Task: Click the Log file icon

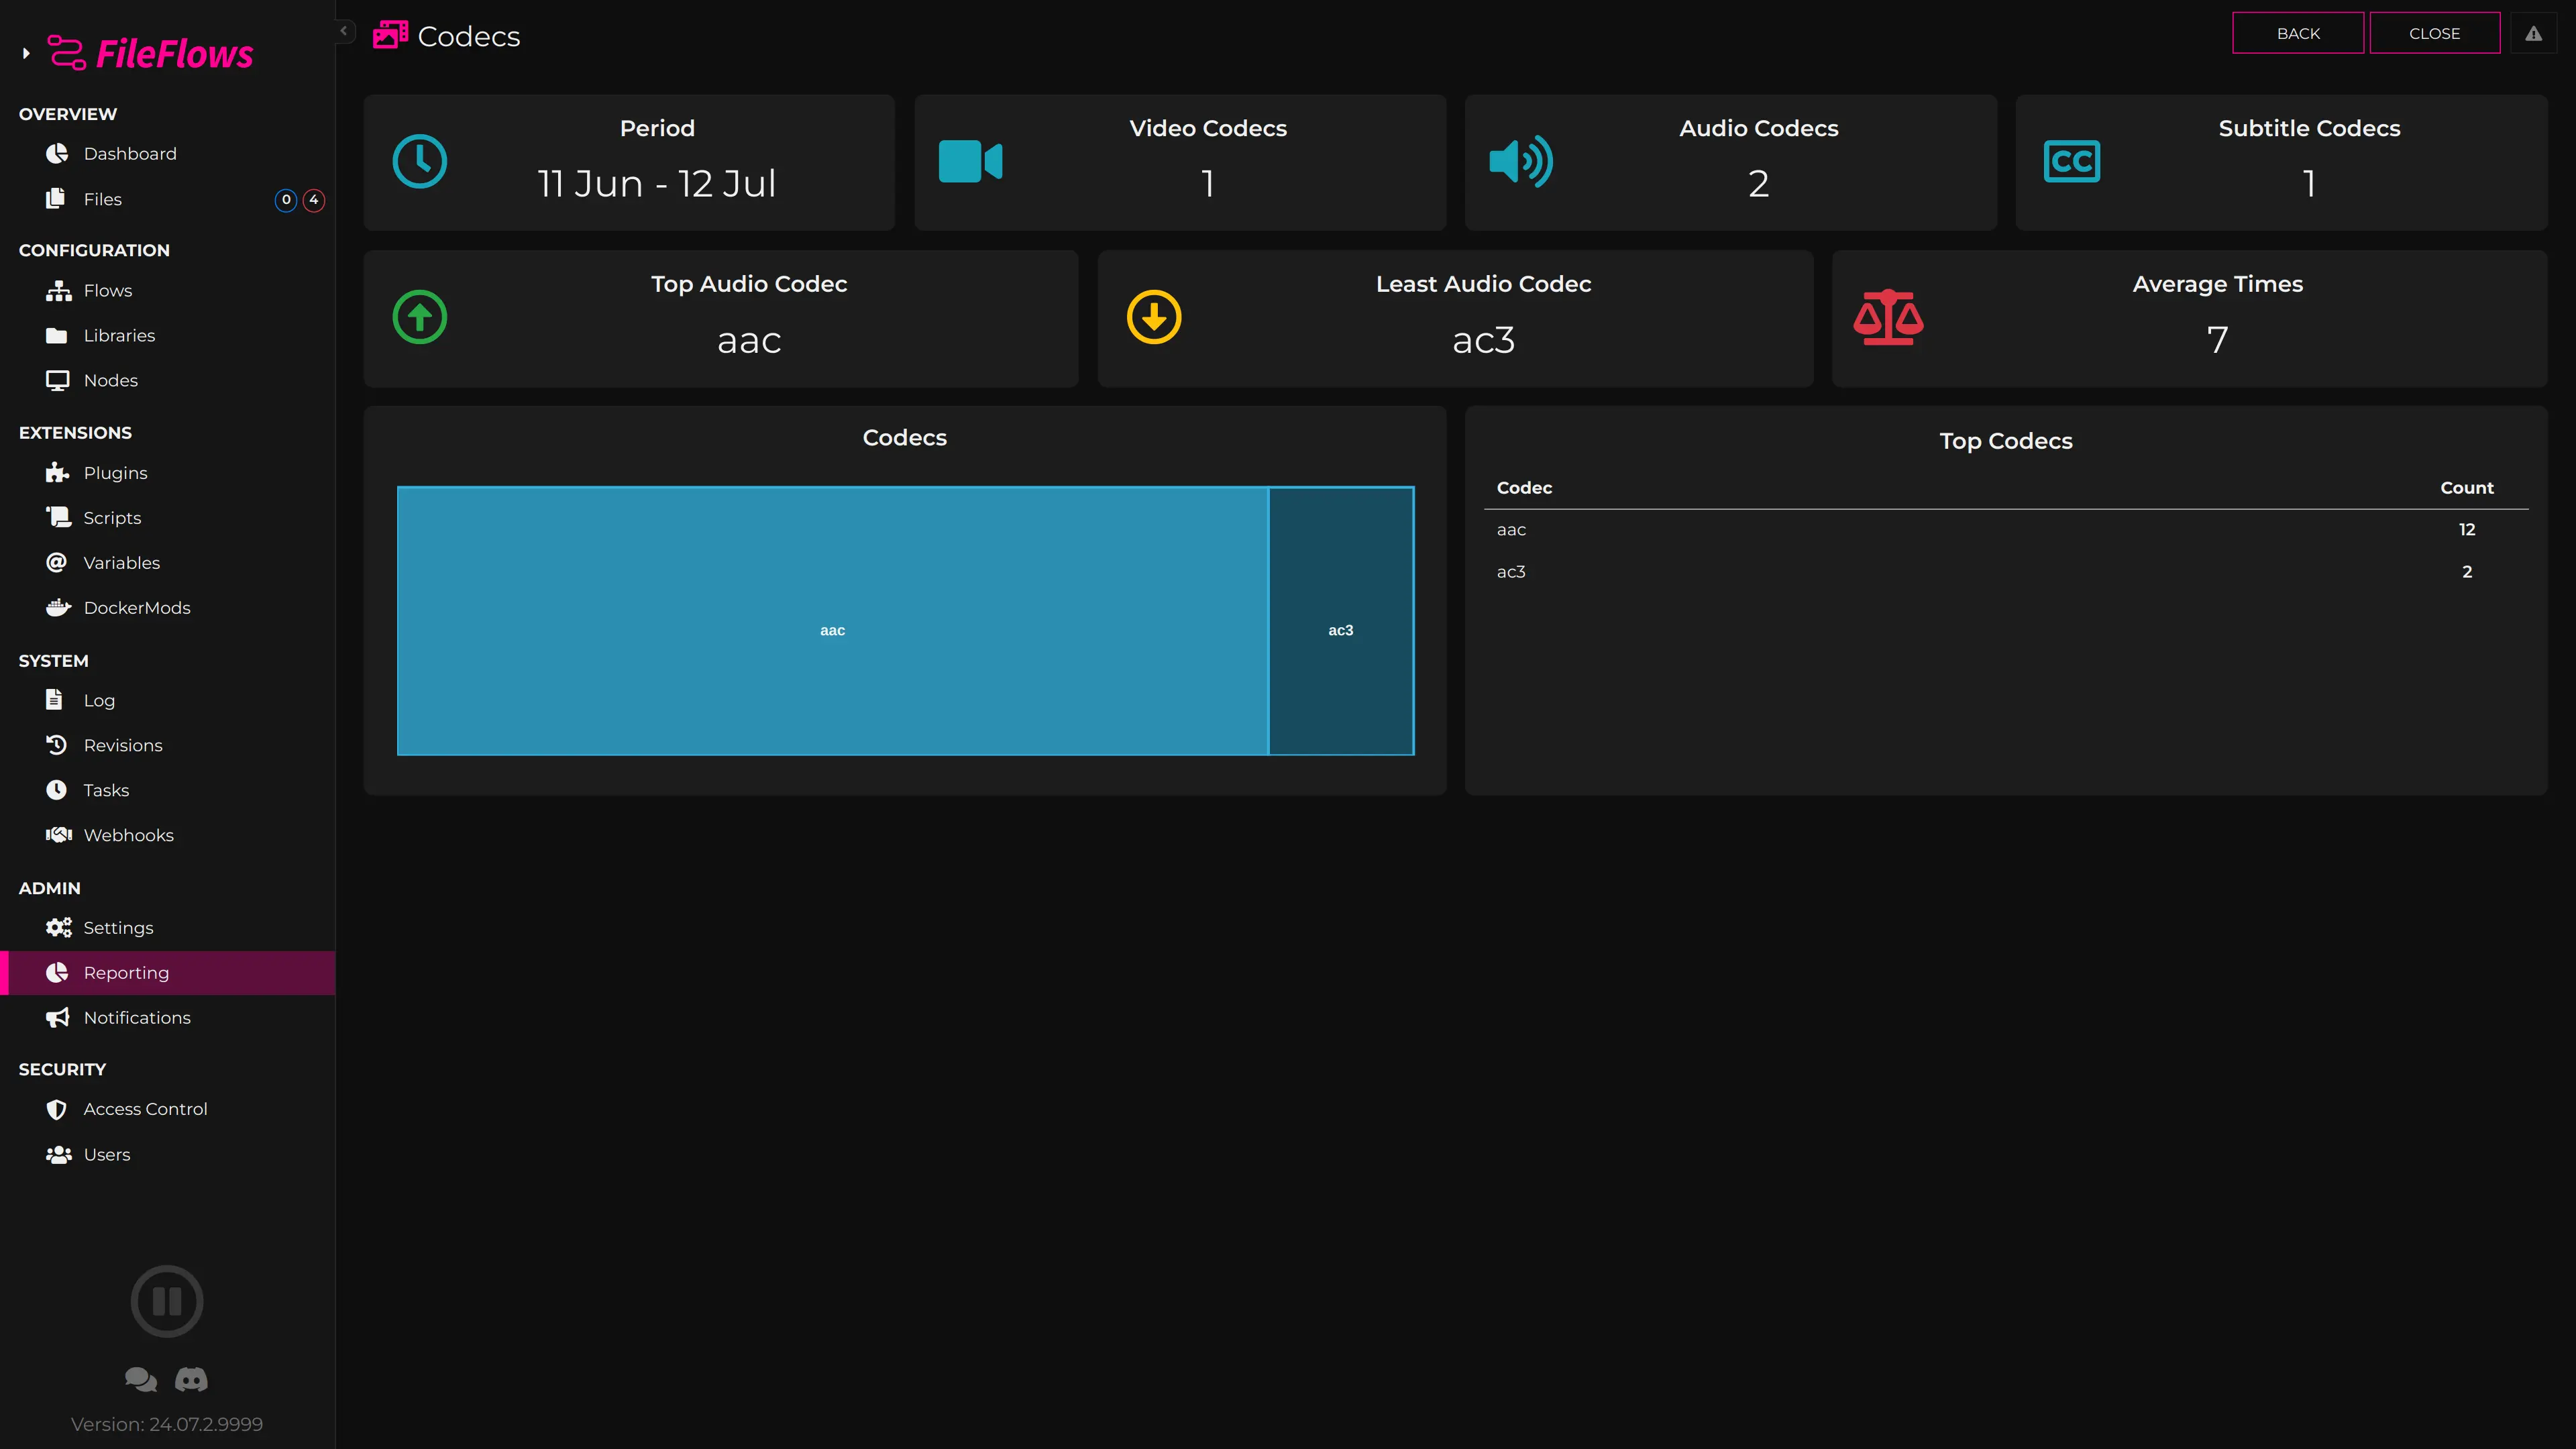Action: click(54, 699)
